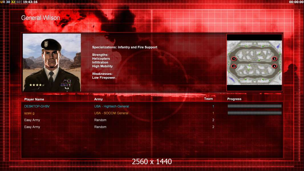Click the Player Name column header
Viewport: 304px width, 171px height.
[34, 99]
